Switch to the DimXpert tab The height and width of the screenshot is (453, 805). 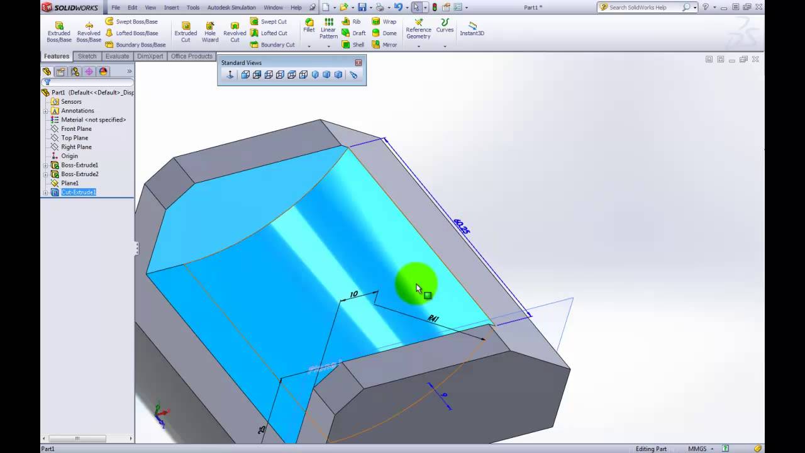pos(150,56)
